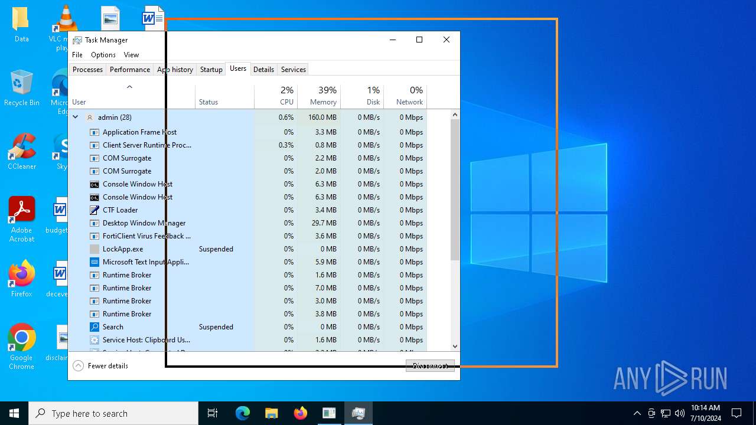The width and height of the screenshot is (756, 425).
Task: Click the Desktop Window Manager icon
Action: (x=94, y=223)
